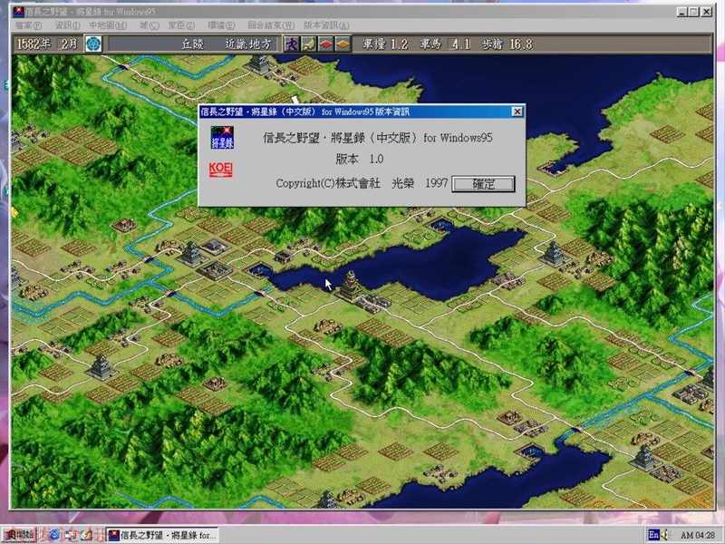This screenshot has width=725, height=544.
Task: Click the 1582年 year display
Action: point(34,44)
